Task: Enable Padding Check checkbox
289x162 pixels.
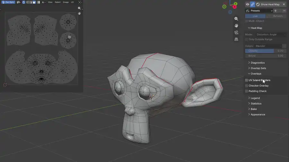Action: coord(246,91)
